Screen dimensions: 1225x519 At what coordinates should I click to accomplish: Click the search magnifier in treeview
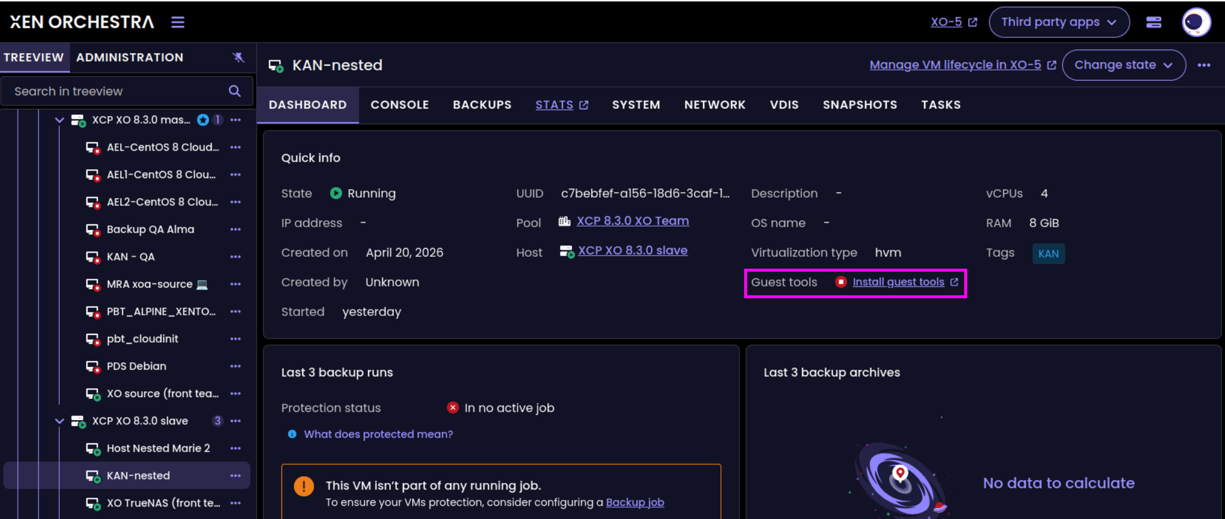pyautogui.click(x=235, y=91)
